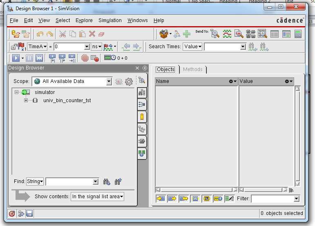
Task: Toggle the sixth signal filter below Name list
Action: pyautogui.click(x=218, y=199)
